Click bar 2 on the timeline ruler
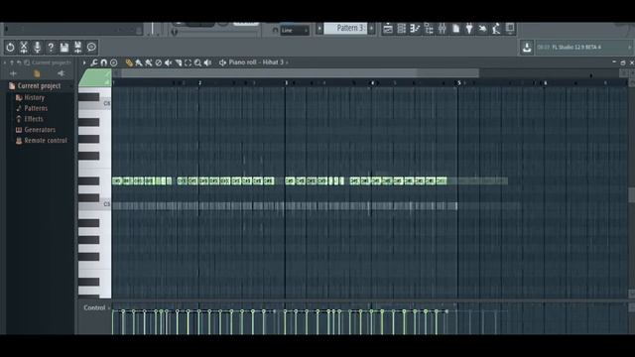 point(199,83)
